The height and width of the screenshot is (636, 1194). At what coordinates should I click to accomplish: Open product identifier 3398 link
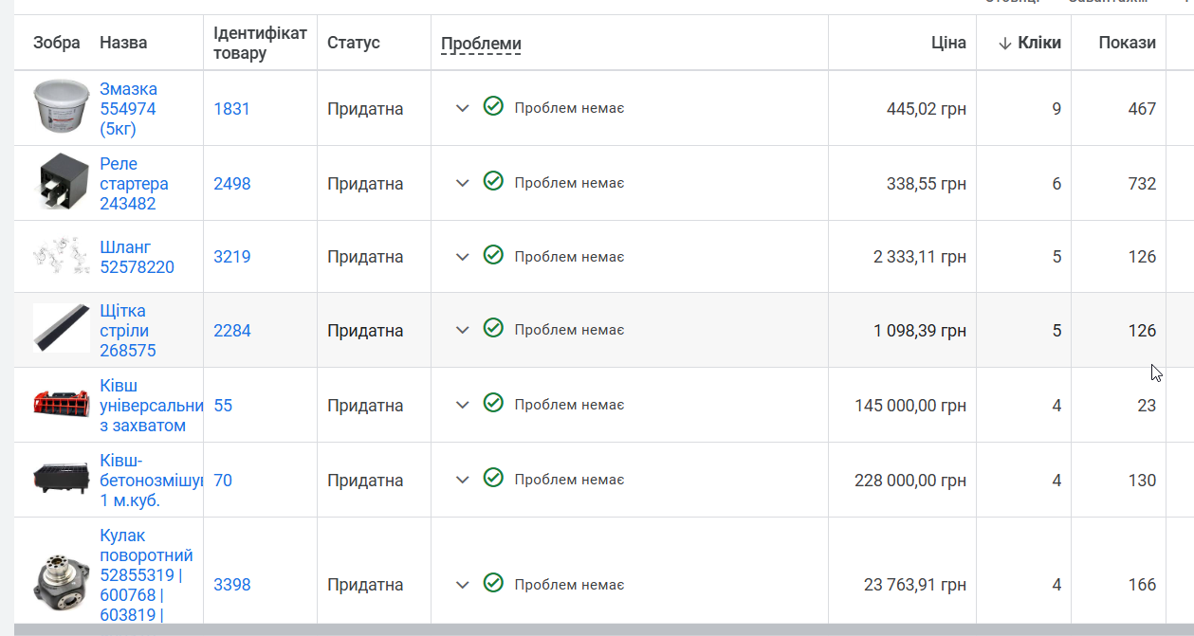[x=232, y=584]
